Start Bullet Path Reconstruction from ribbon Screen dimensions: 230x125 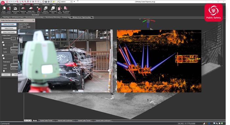click(x=31, y=10)
